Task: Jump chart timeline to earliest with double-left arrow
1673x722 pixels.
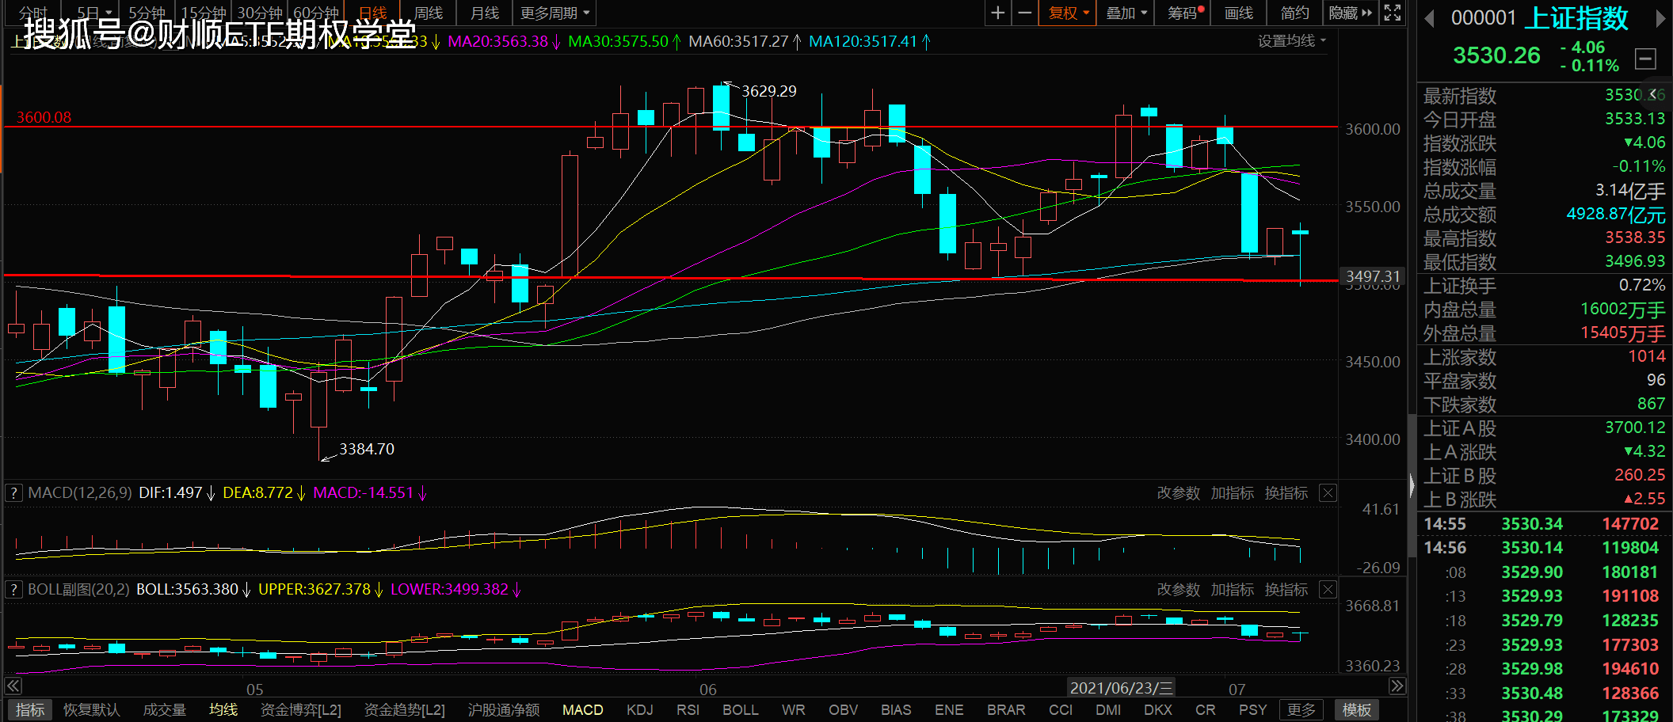Action: coord(13,686)
